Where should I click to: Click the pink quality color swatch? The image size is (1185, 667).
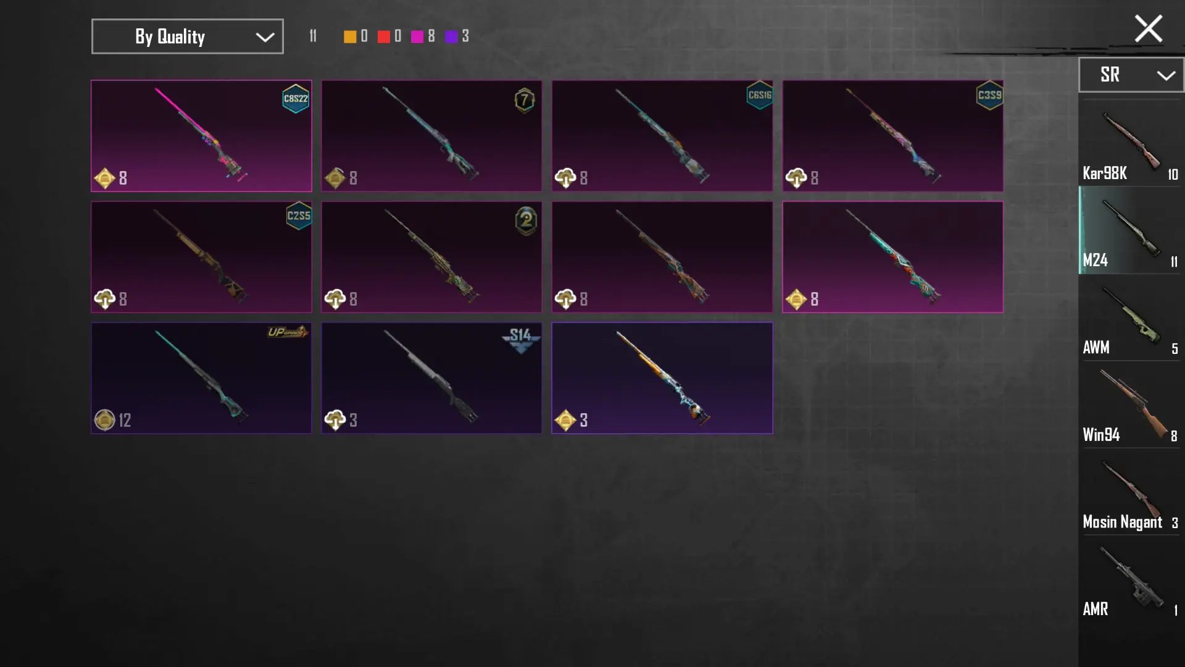click(x=417, y=36)
